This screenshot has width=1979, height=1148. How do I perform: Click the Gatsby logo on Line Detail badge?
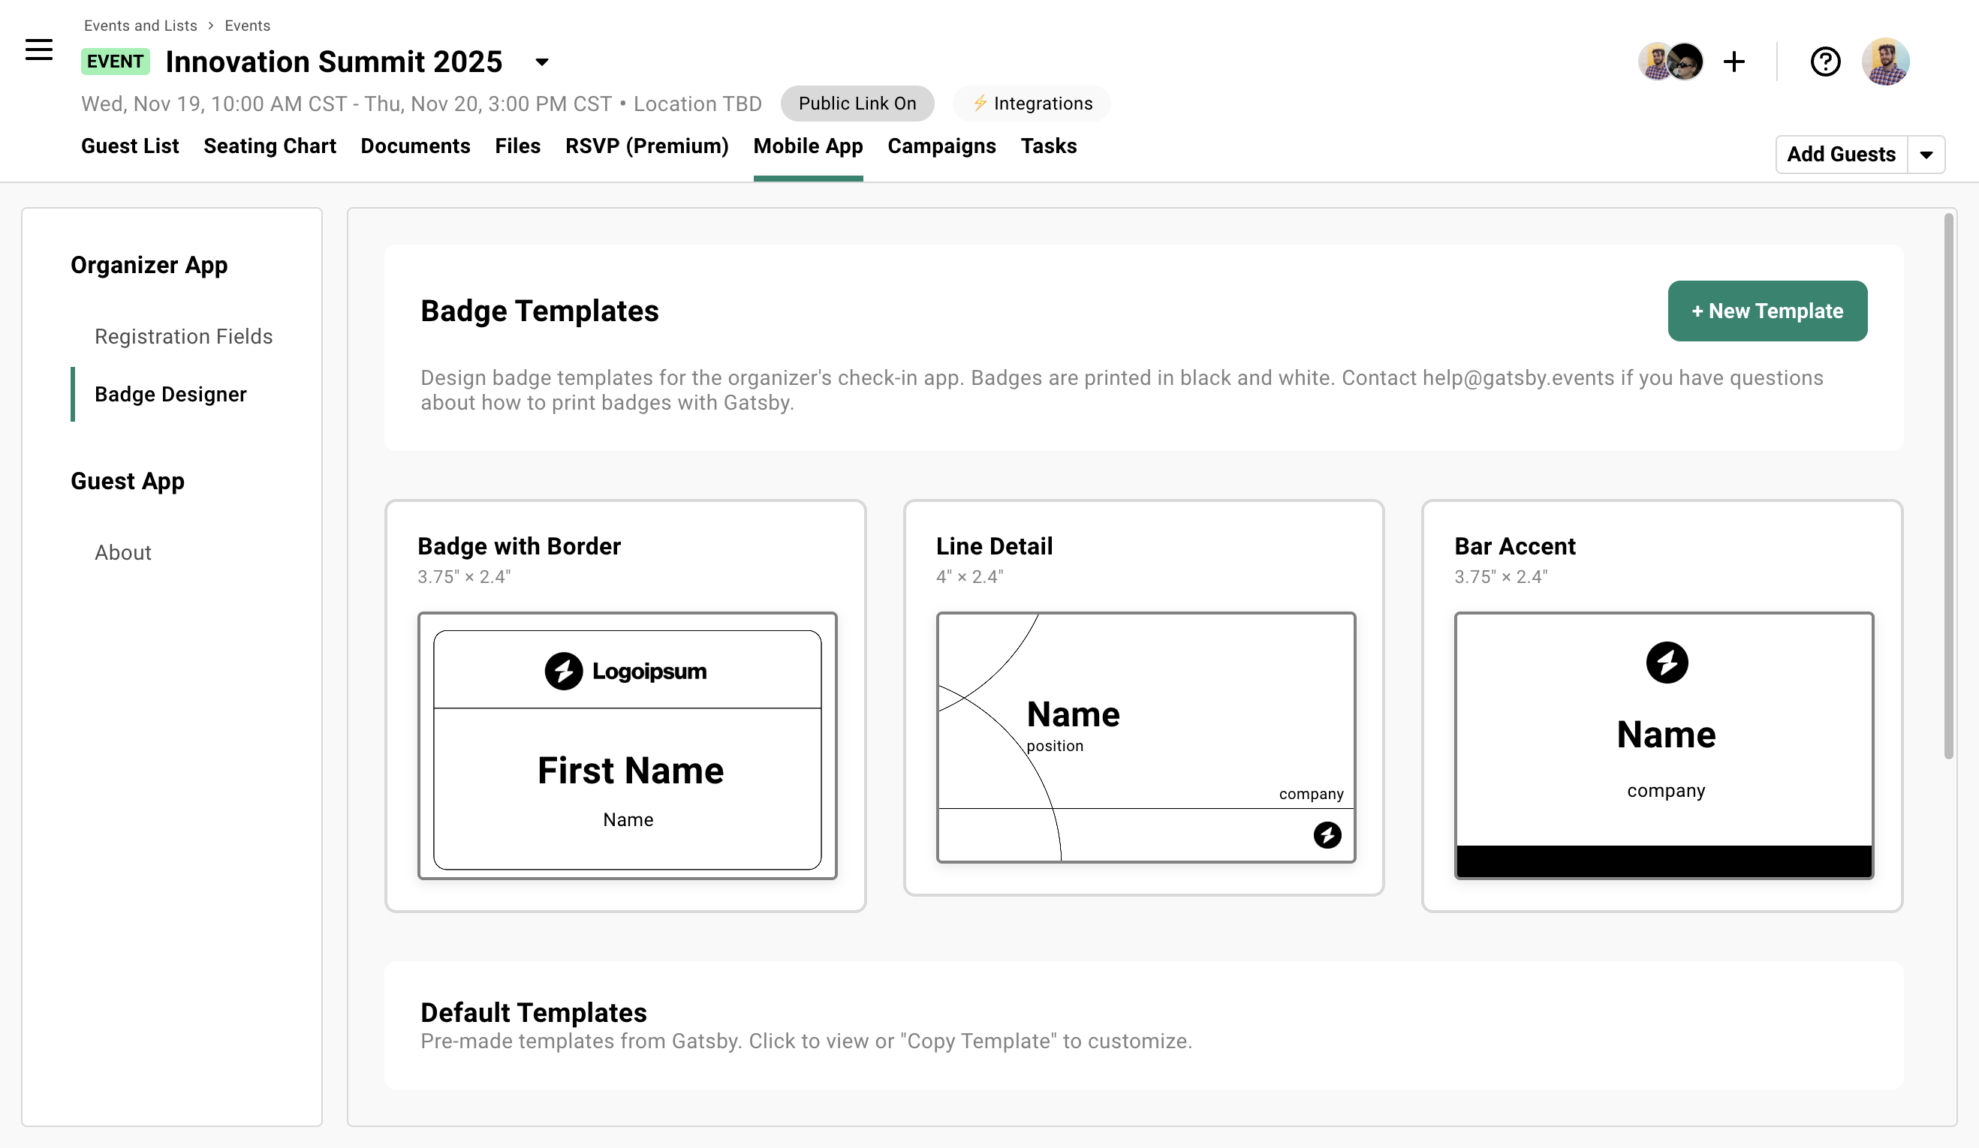1327,836
